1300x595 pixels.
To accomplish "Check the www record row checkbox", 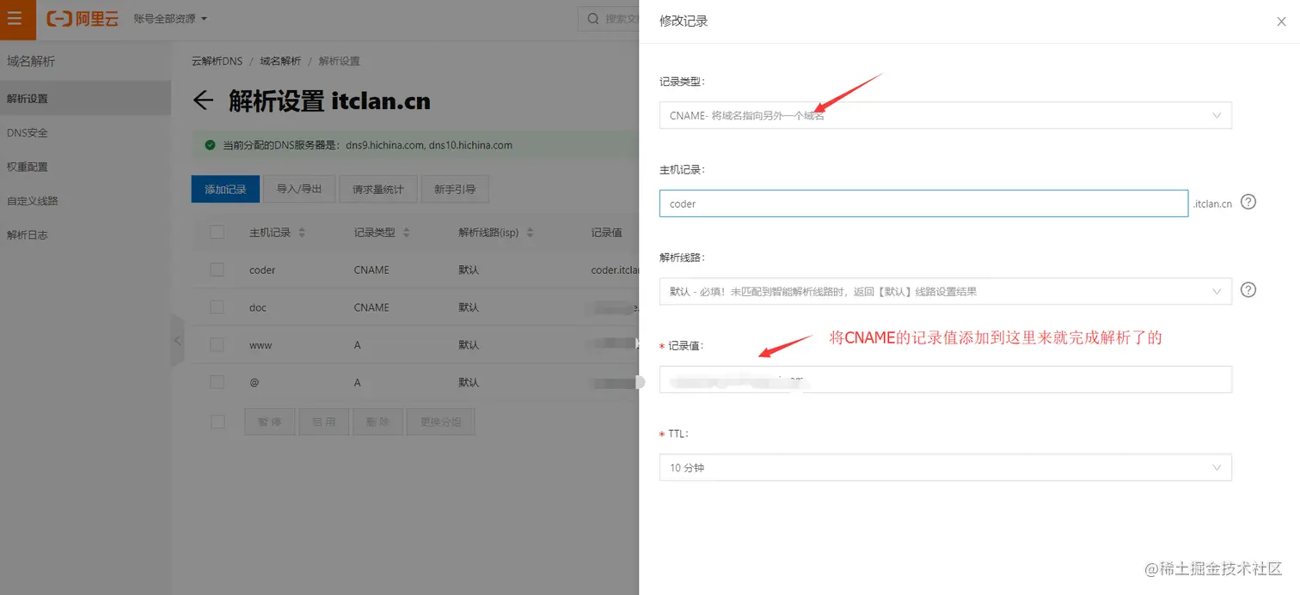I will (218, 344).
